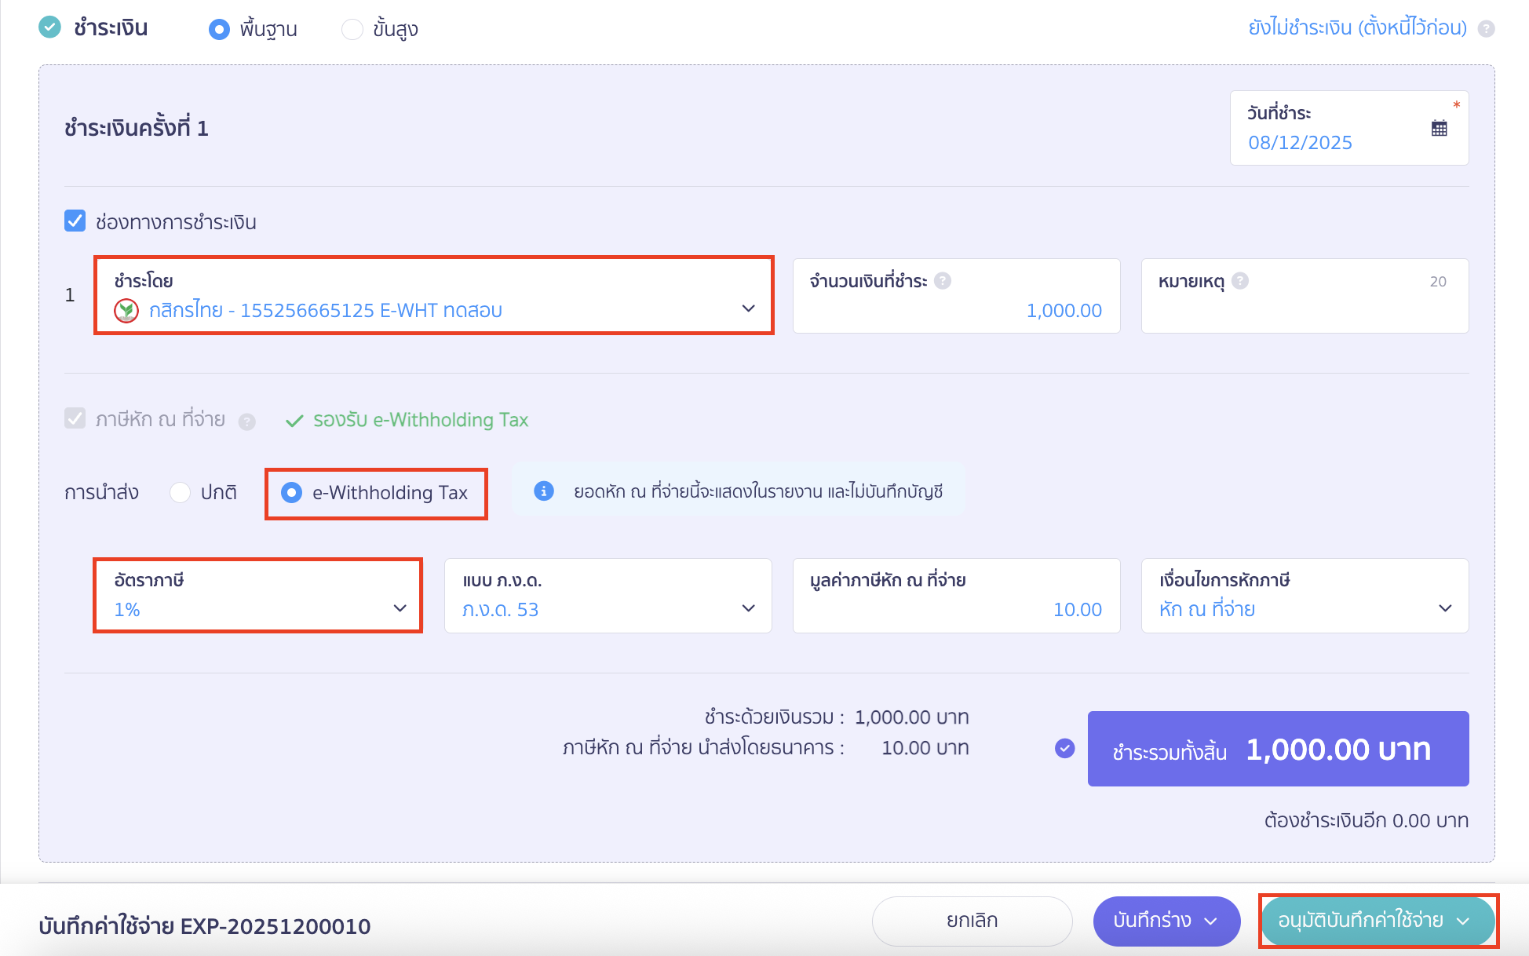Toggle the ช่องทางการชำระเงิน checkbox
Viewport: 1529px width, 956px height.
tap(75, 221)
